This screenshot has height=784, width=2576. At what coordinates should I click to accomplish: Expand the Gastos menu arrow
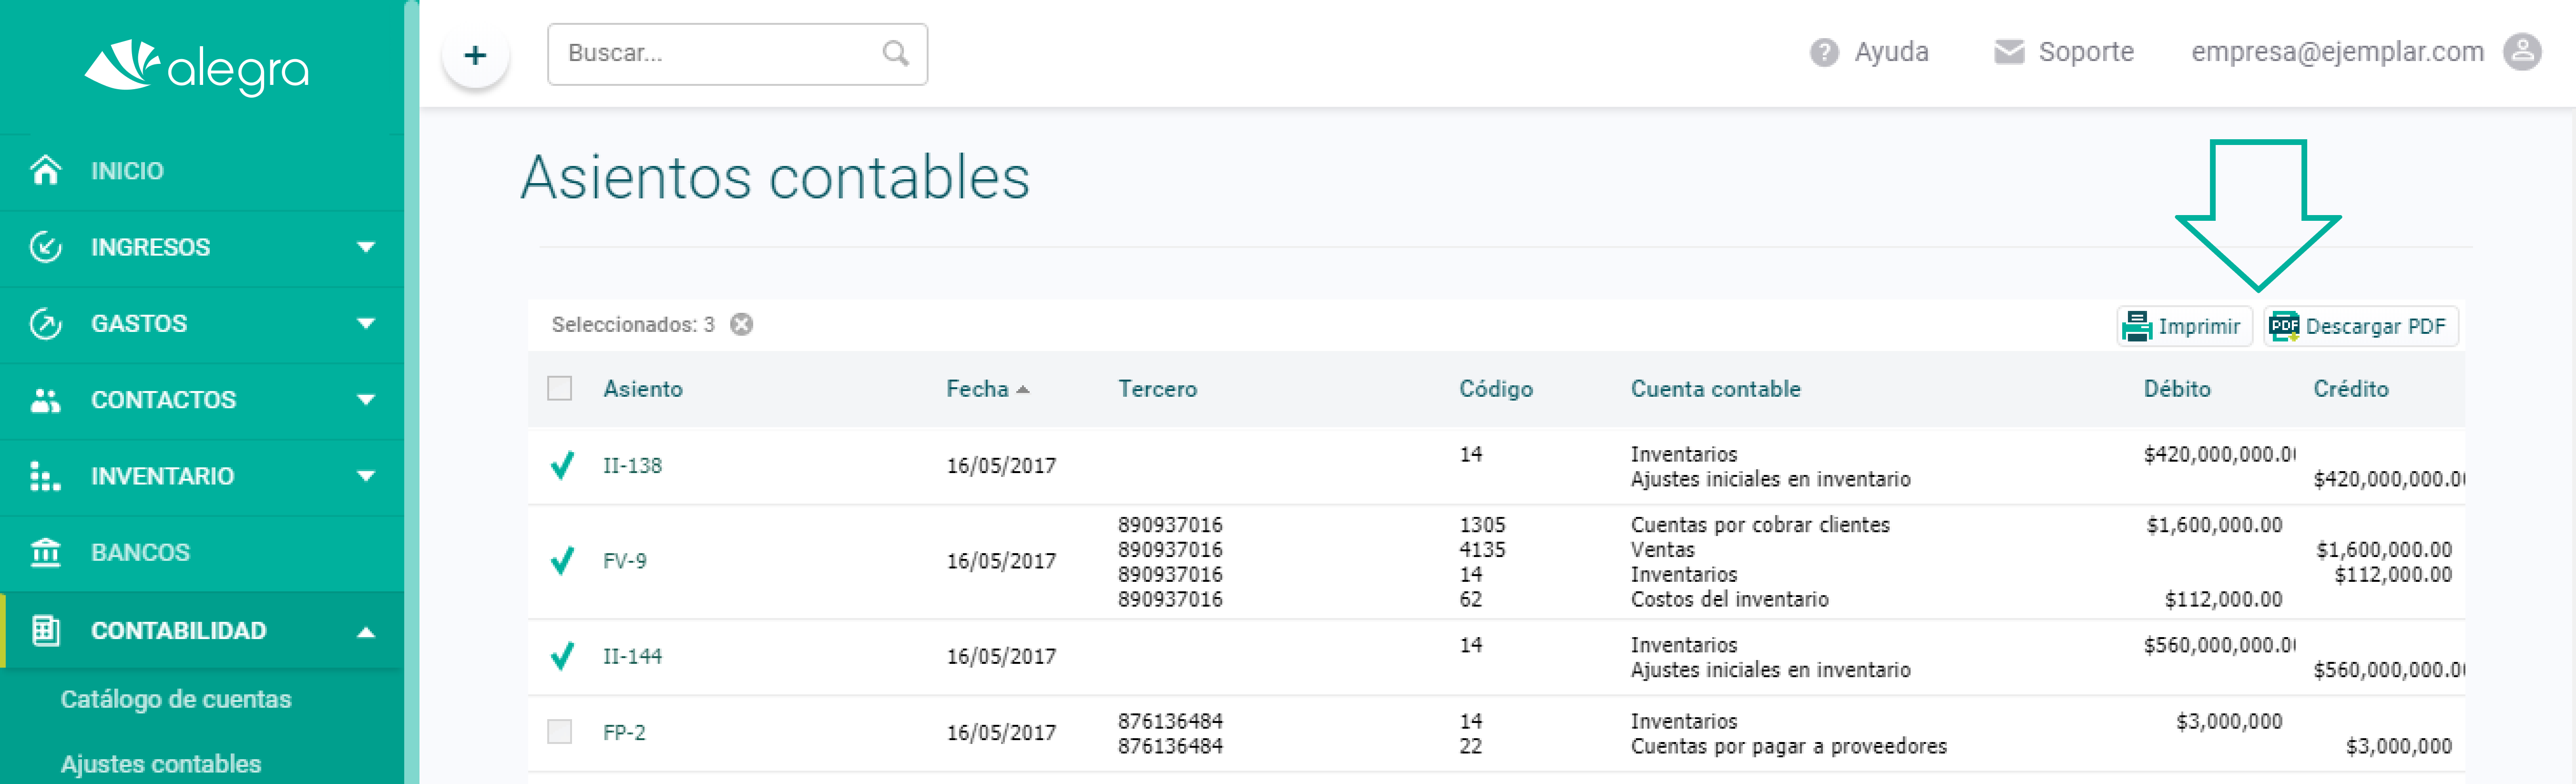click(366, 323)
